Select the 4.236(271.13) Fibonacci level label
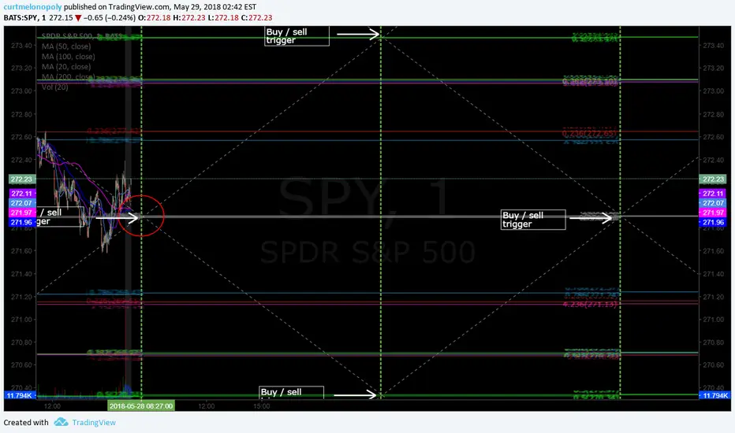Image resolution: width=735 pixels, height=433 pixels. tap(590, 304)
